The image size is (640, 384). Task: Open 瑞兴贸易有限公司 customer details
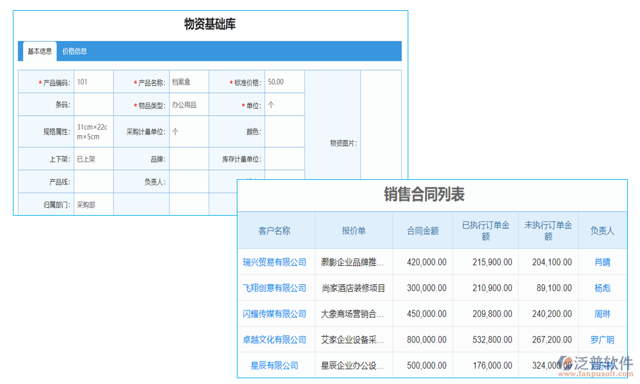tap(276, 262)
